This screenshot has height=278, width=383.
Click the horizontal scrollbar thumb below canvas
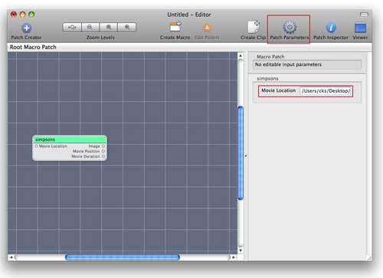click(x=123, y=257)
